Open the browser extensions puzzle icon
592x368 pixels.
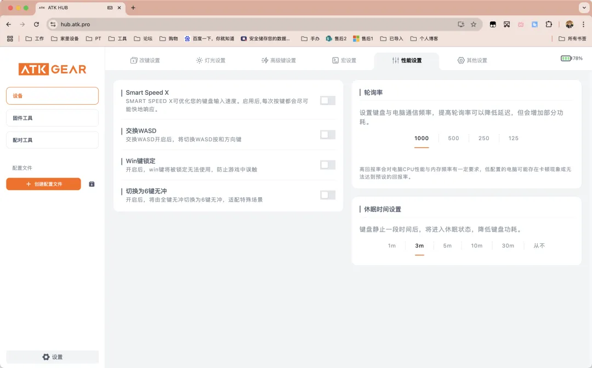click(548, 24)
